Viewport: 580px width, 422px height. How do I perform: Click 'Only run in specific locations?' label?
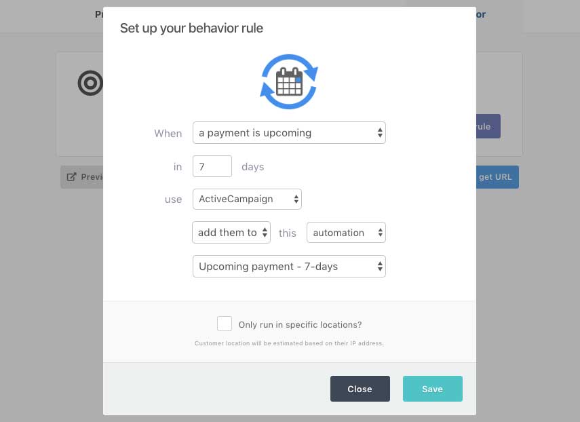click(300, 325)
